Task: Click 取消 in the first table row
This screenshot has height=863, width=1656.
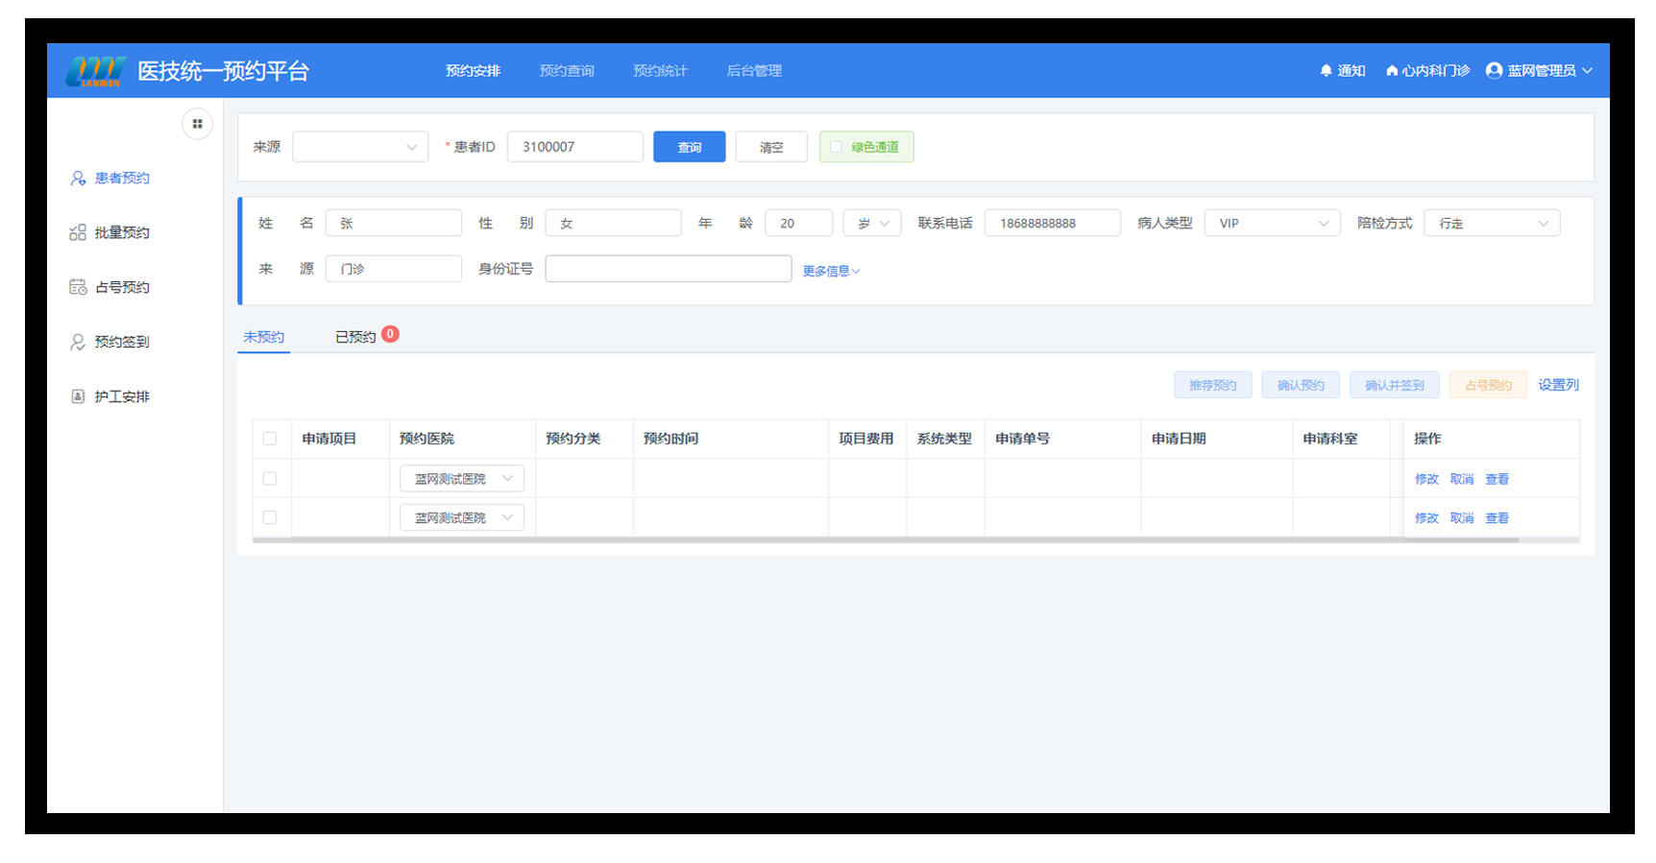Action: point(1462,479)
